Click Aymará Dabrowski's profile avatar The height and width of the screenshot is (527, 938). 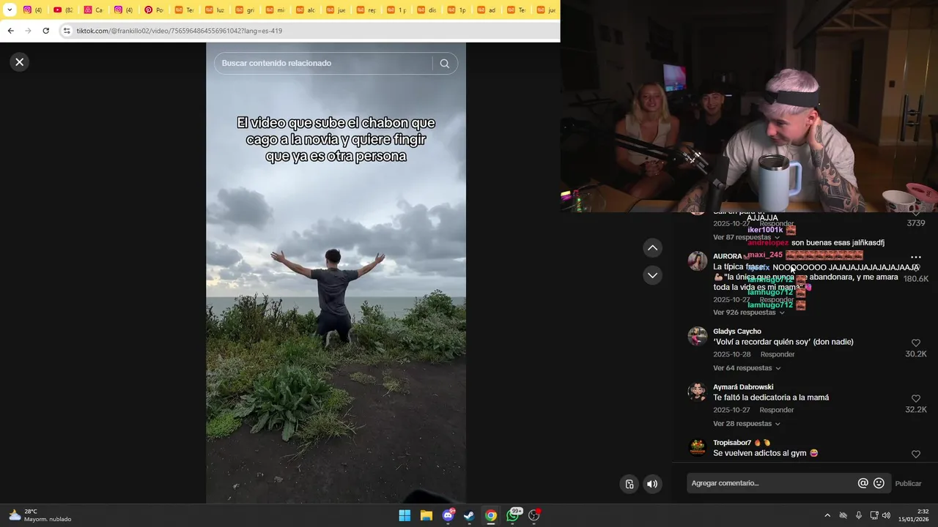pyautogui.click(x=697, y=392)
